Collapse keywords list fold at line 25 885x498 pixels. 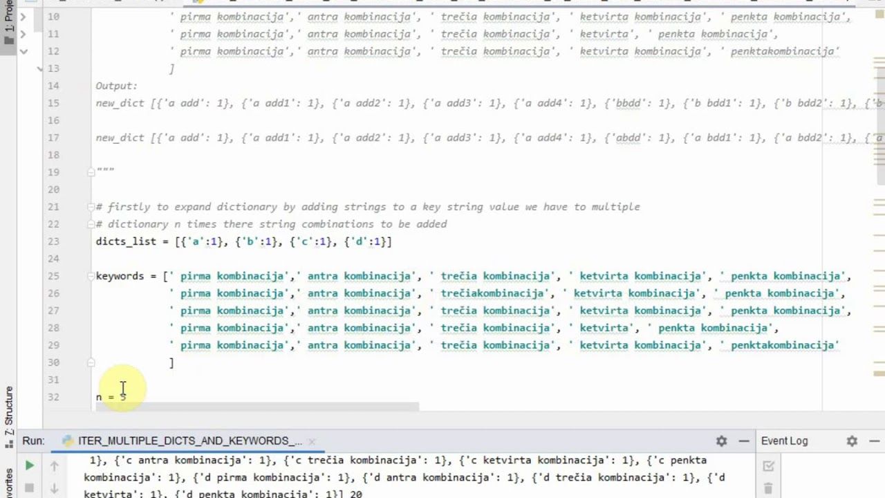[91, 275]
